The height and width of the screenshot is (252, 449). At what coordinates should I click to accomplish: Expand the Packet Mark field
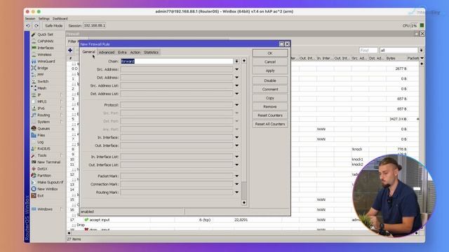point(237,176)
